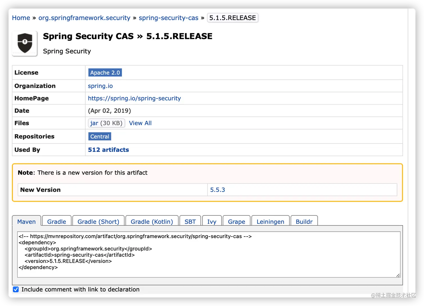This screenshot has width=424, height=306.
Task: Switch to the Gradle tab
Action: tap(57, 222)
